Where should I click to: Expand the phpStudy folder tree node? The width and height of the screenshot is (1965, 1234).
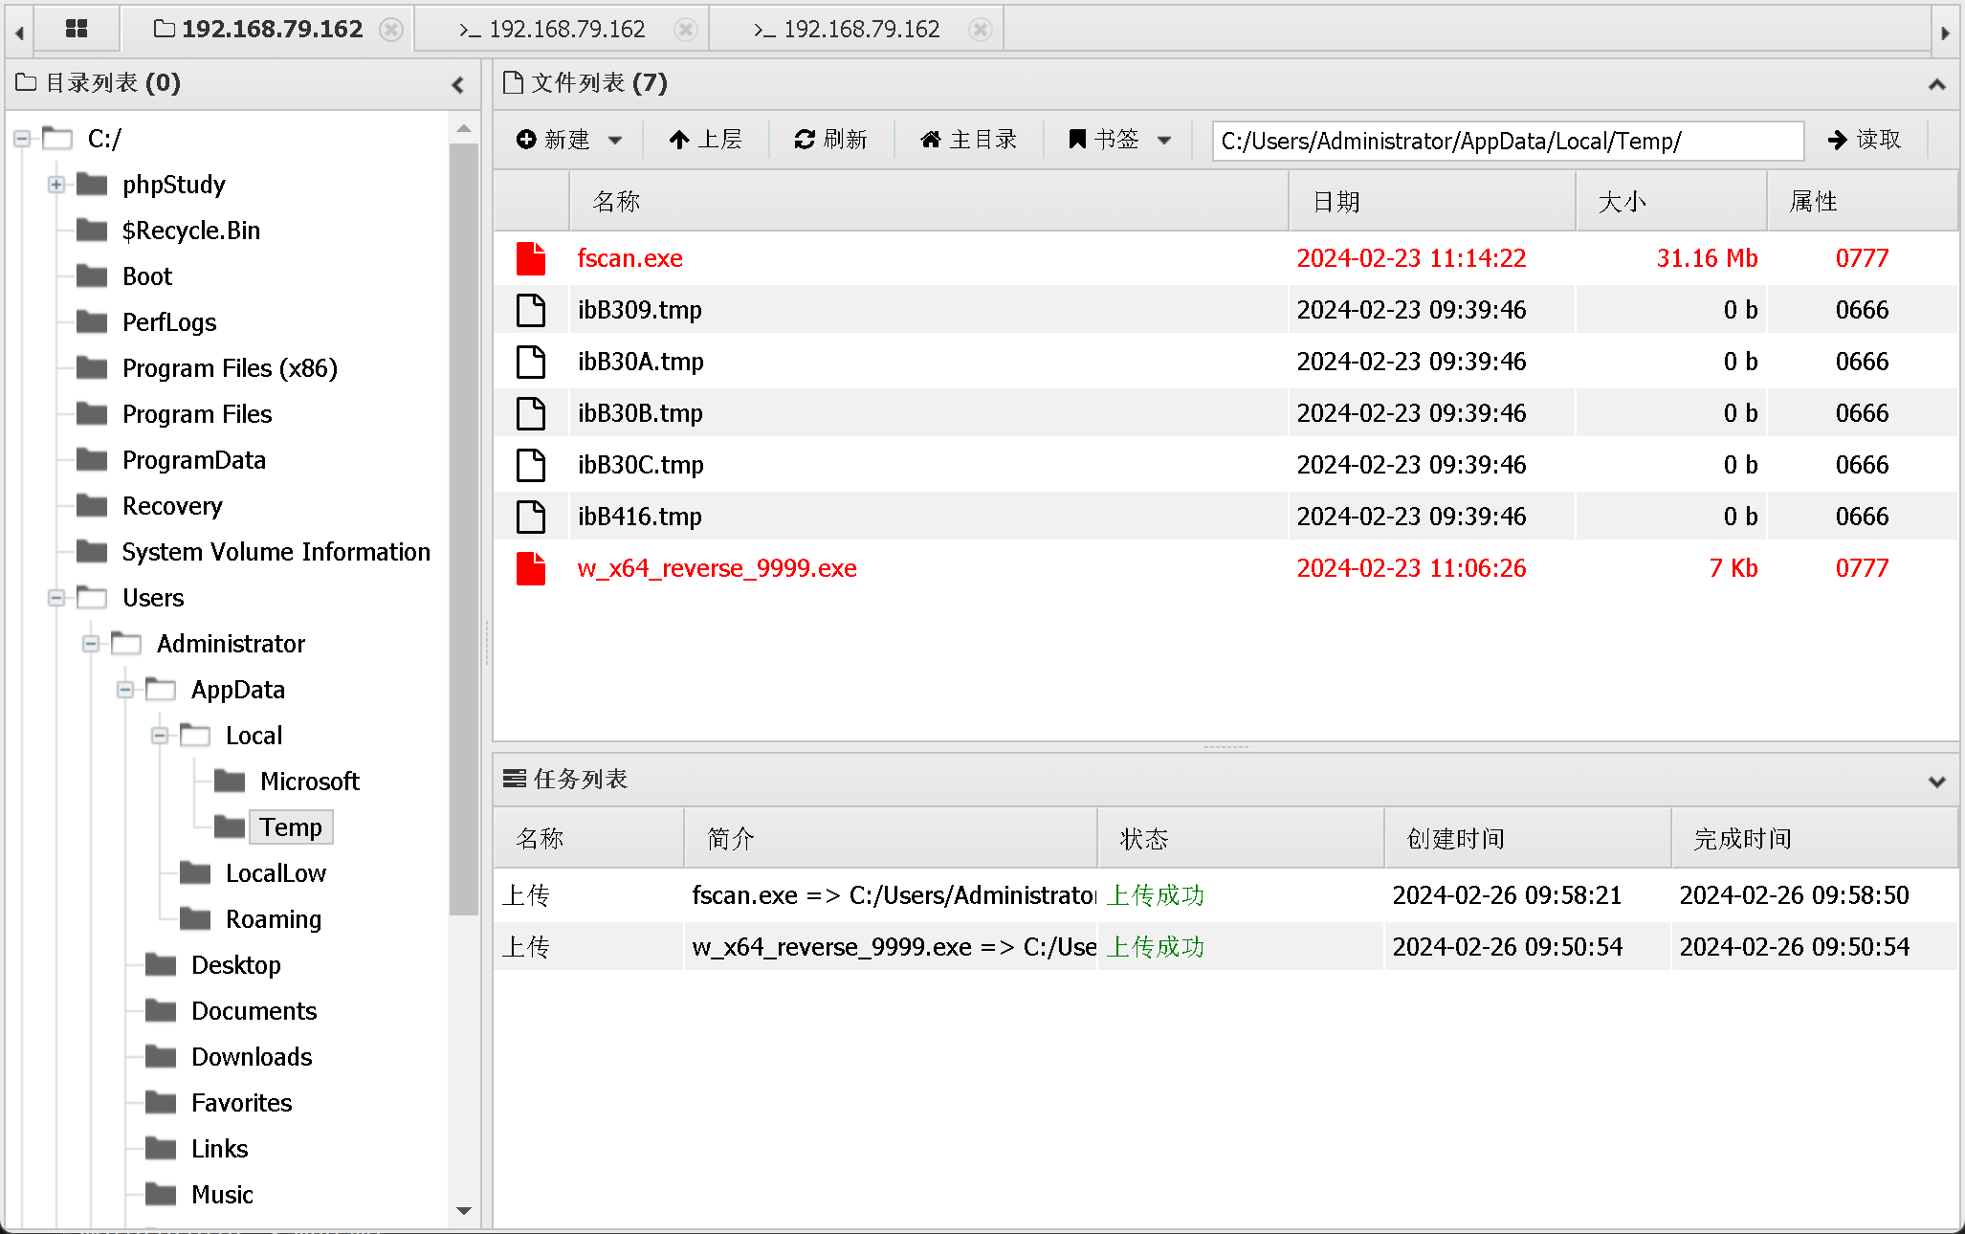[56, 185]
